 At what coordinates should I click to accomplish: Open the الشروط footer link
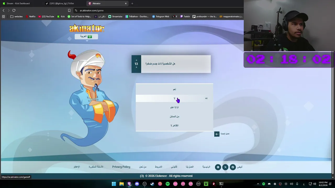tap(158, 167)
